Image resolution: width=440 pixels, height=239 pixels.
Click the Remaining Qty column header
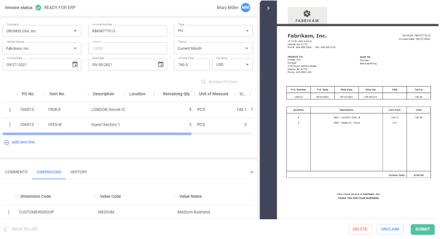click(x=176, y=94)
